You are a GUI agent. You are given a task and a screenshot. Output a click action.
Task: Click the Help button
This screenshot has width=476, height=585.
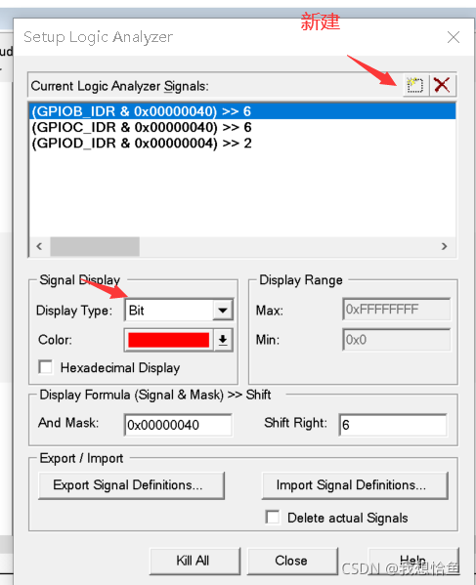coord(413,561)
